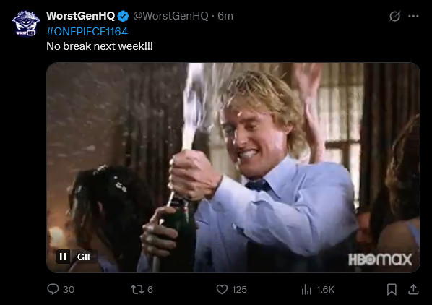432x305 pixels.
Task: Click the No break next week text
Action: coord(100,46)
